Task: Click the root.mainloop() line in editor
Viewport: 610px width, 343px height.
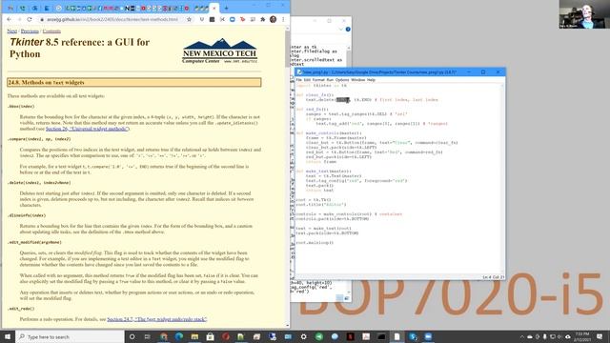Action: pos(315,243)
